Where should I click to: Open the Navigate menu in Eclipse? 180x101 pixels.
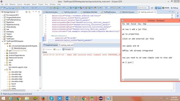[27, 4]
